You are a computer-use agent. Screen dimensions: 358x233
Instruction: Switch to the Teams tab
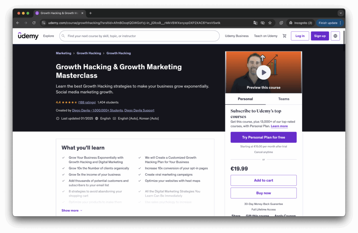coord(284,99)
